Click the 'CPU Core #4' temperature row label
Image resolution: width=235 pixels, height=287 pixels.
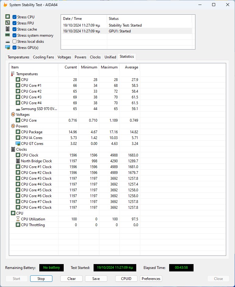[x=31, y=103]
